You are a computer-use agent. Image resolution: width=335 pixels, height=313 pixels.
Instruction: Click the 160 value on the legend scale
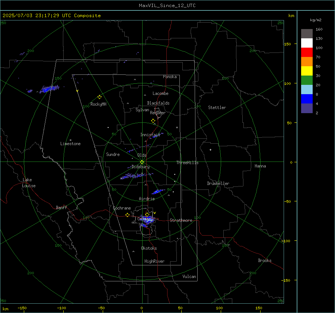pyautogui.click(x=319, y=29)
